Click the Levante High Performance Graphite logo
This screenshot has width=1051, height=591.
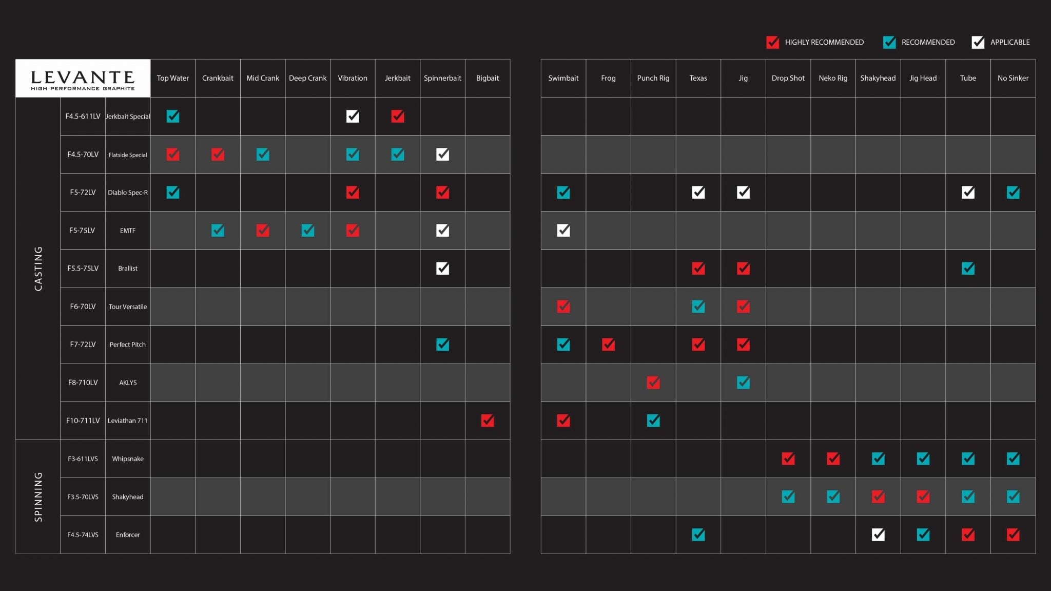(83, 79)
